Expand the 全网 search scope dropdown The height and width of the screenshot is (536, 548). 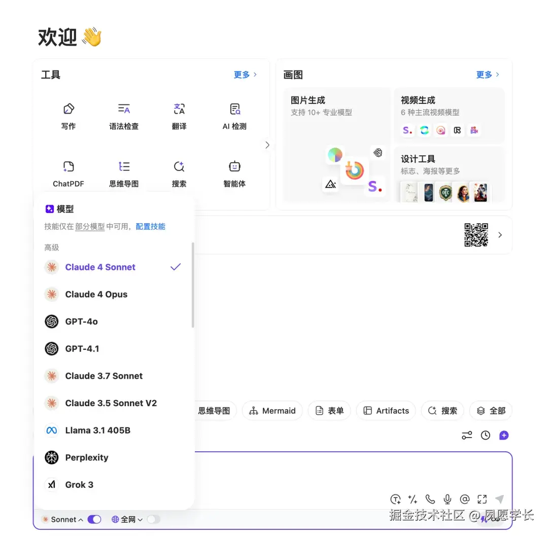tap(140, 519)
